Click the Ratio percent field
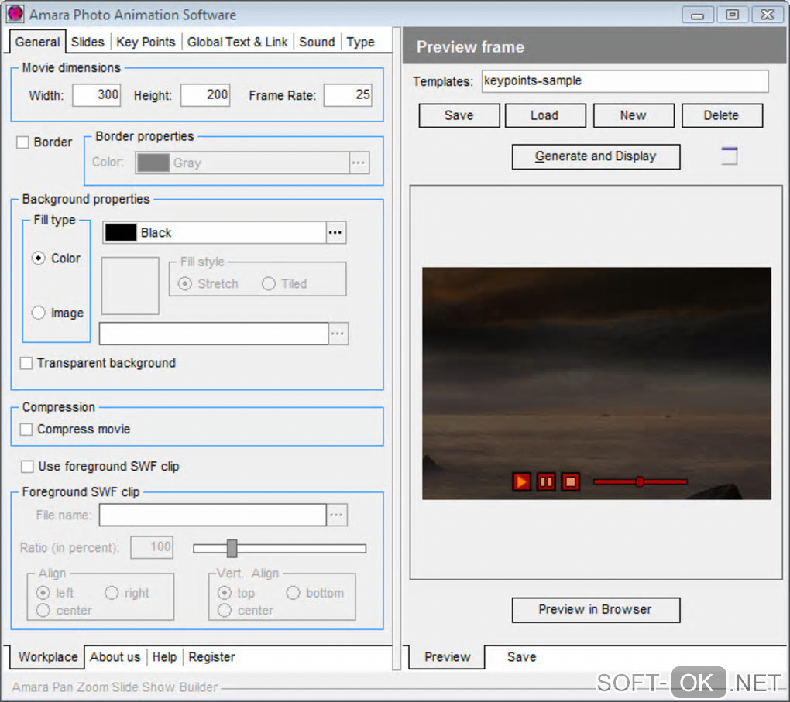This screenshot has width=790, height=702. coord(152,547)
